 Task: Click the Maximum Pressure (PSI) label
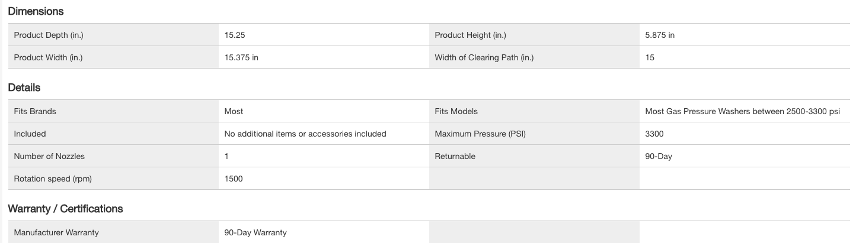point(480,134)
